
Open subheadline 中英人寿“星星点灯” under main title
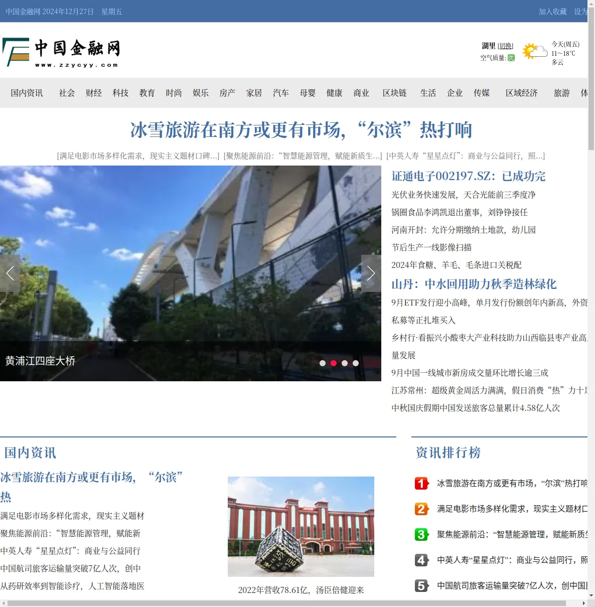[466, 156]
